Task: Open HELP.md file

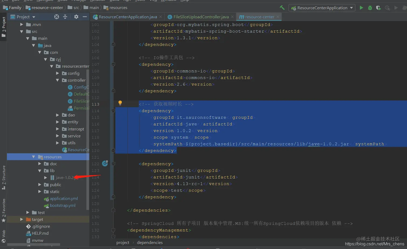Action: pos(37,233)
